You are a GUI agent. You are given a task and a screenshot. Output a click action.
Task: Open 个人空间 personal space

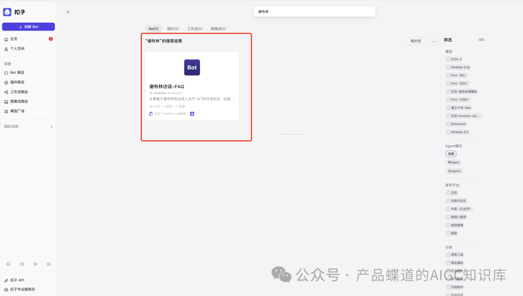15,49
